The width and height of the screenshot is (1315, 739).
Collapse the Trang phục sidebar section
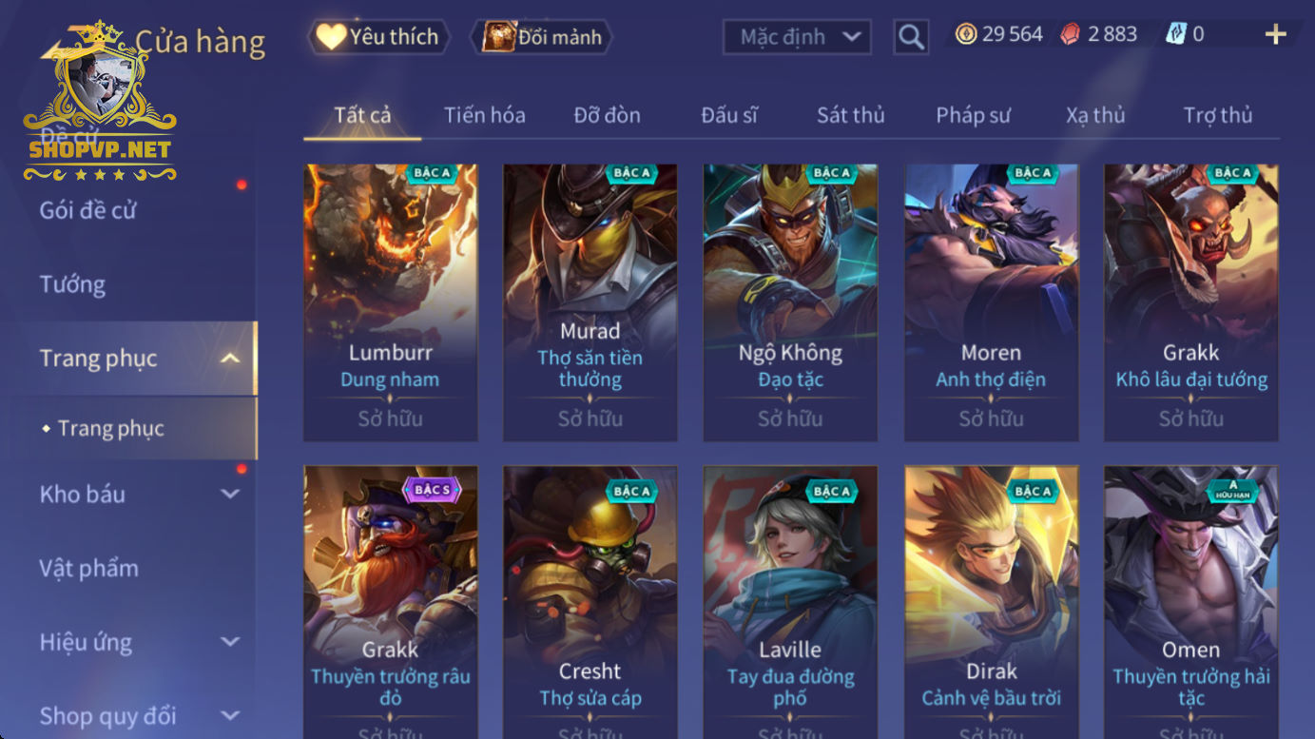[230, 359]
